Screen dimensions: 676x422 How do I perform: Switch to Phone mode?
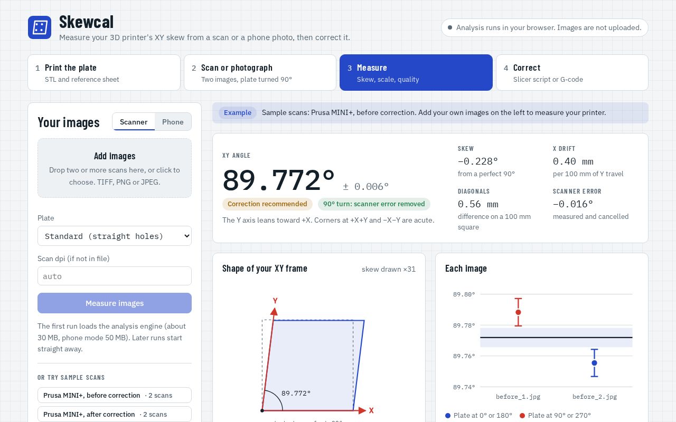point(173,122)
